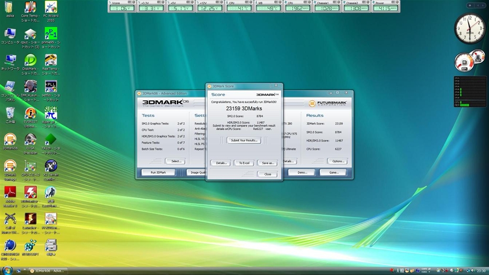Close the 3DMark Score dialog via Close button

pos(267,174)
